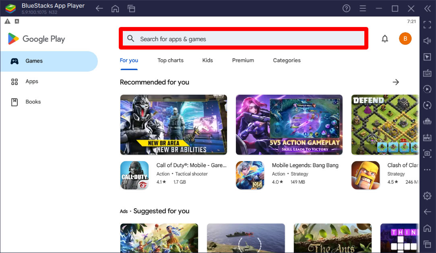436x253 pixels.
Task: Open BlueStacks settings gear icon
Action: (x=427, y=196)
